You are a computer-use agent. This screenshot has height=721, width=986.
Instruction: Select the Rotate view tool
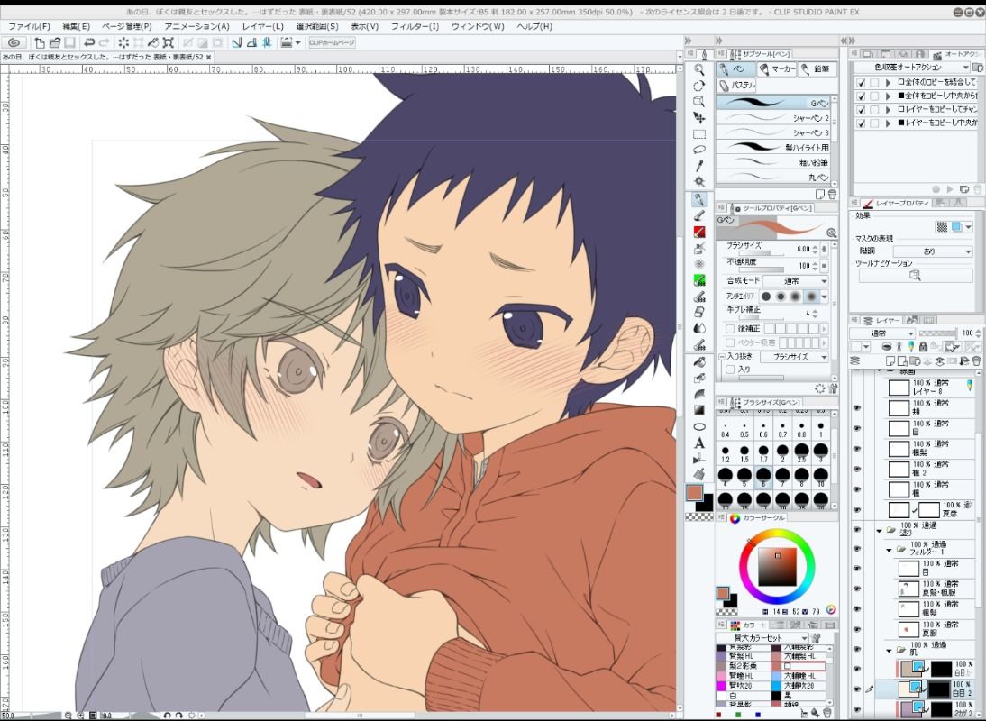pos(698,86)
